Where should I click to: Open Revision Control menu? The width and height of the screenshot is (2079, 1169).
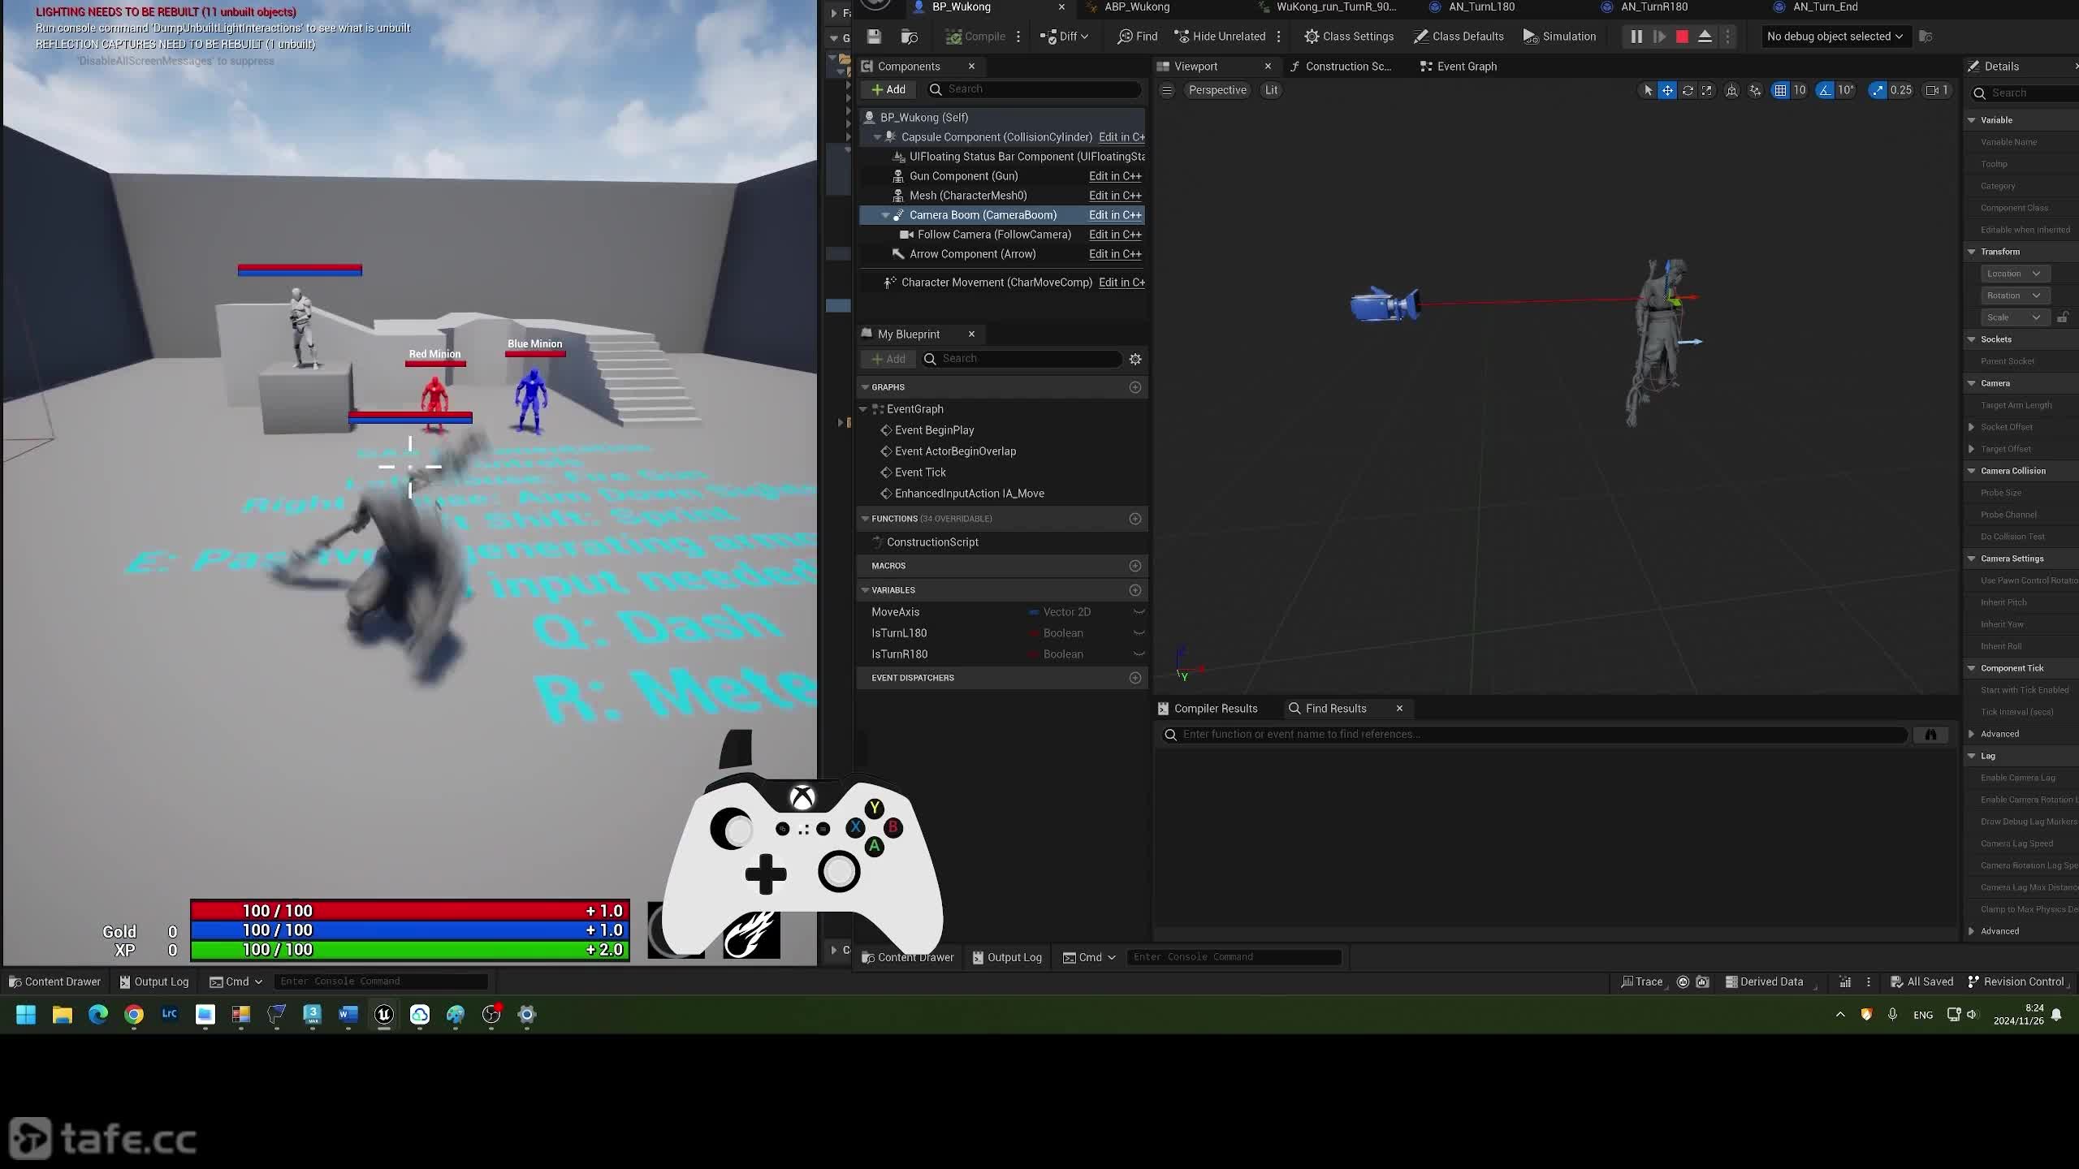pos(2016,981)
